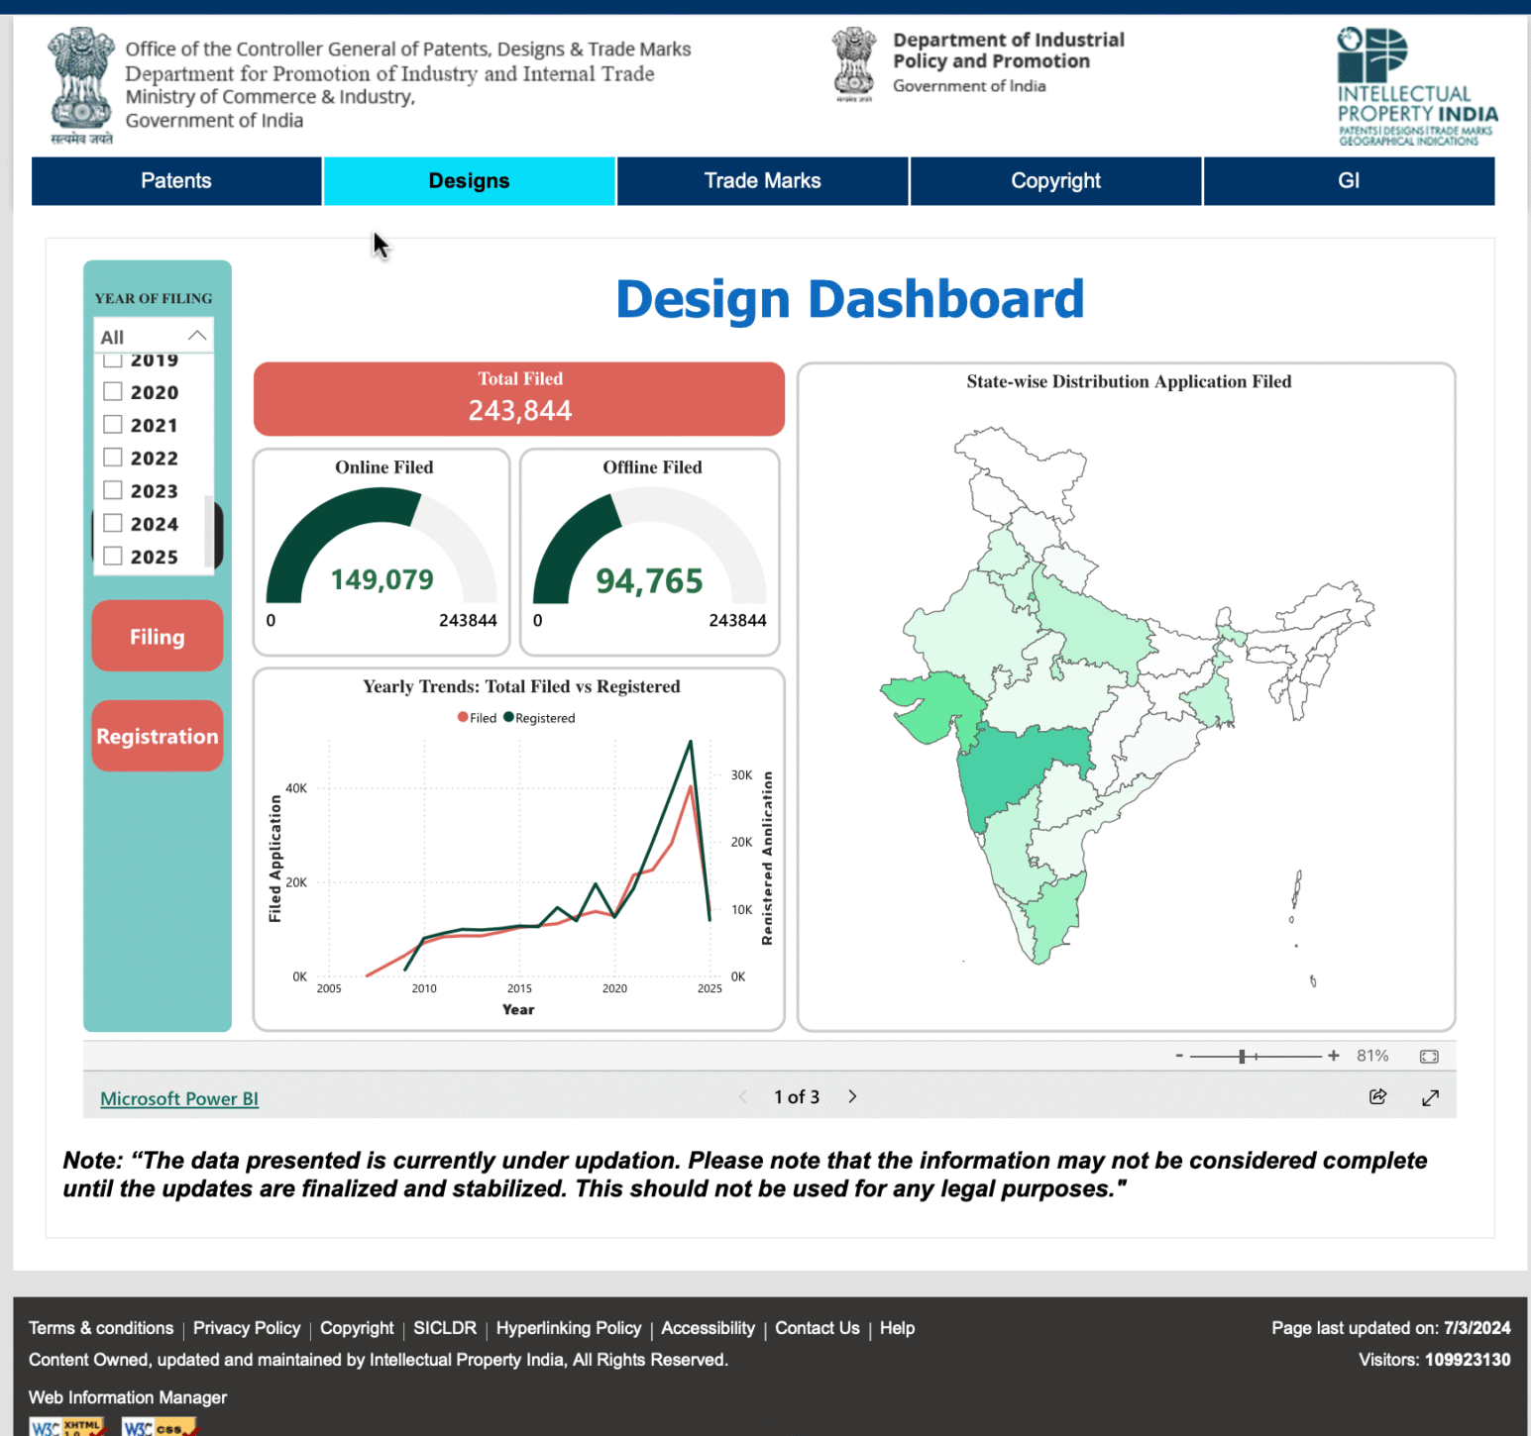The width and height of the screenshot is (1531, 1436).
Task: Click the Design Dashboard title
Action: click(x=850, y=299)
